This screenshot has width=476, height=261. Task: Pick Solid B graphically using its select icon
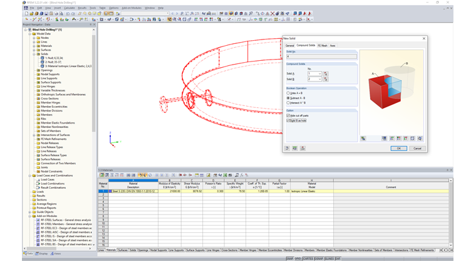[326, 79]
